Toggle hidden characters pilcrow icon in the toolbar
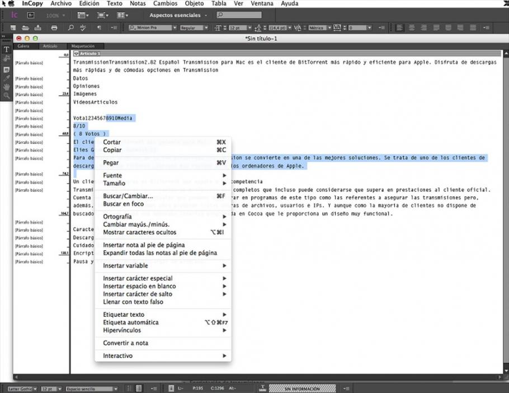 99,27
